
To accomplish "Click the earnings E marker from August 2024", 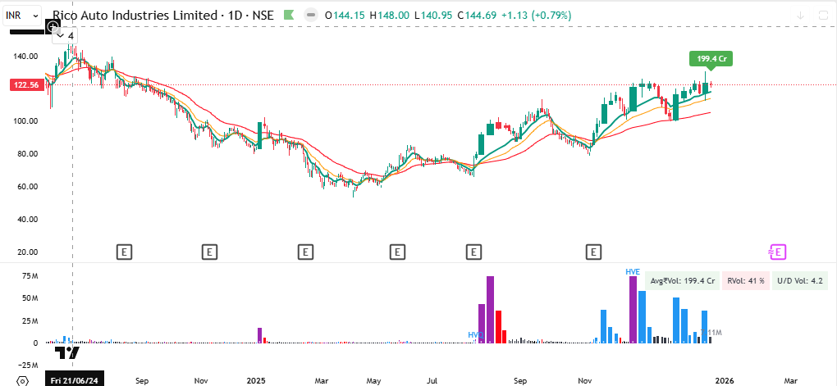I will 124,252.
